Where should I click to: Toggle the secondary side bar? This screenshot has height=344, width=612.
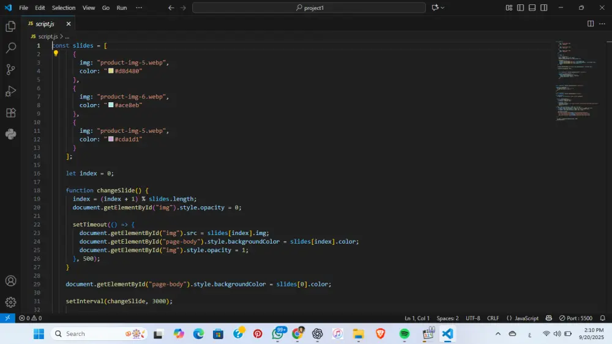click(543, 8)
